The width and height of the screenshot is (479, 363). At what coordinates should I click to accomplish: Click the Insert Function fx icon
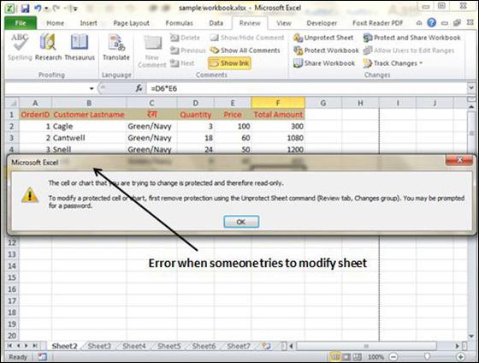139,88
